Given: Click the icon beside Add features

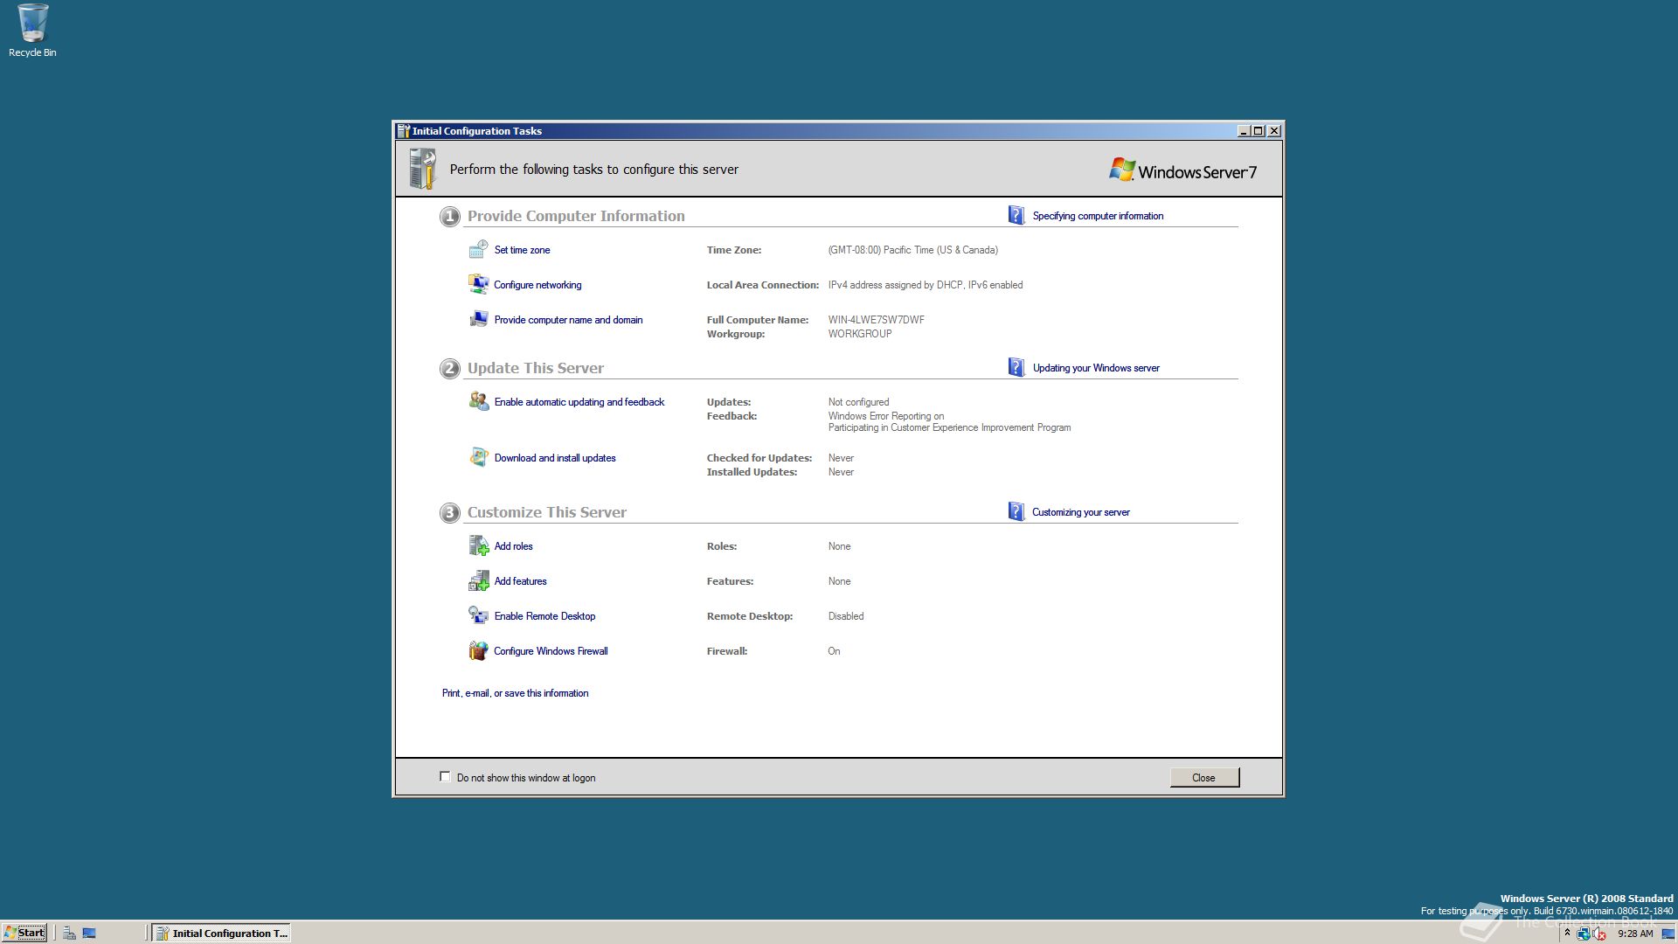Looking at the screenshot, I should 478,581.
